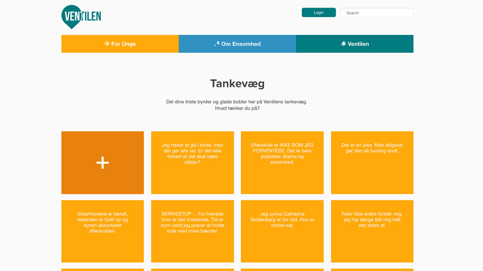Select the 'Det er en joke' thought card

(372, 163)
